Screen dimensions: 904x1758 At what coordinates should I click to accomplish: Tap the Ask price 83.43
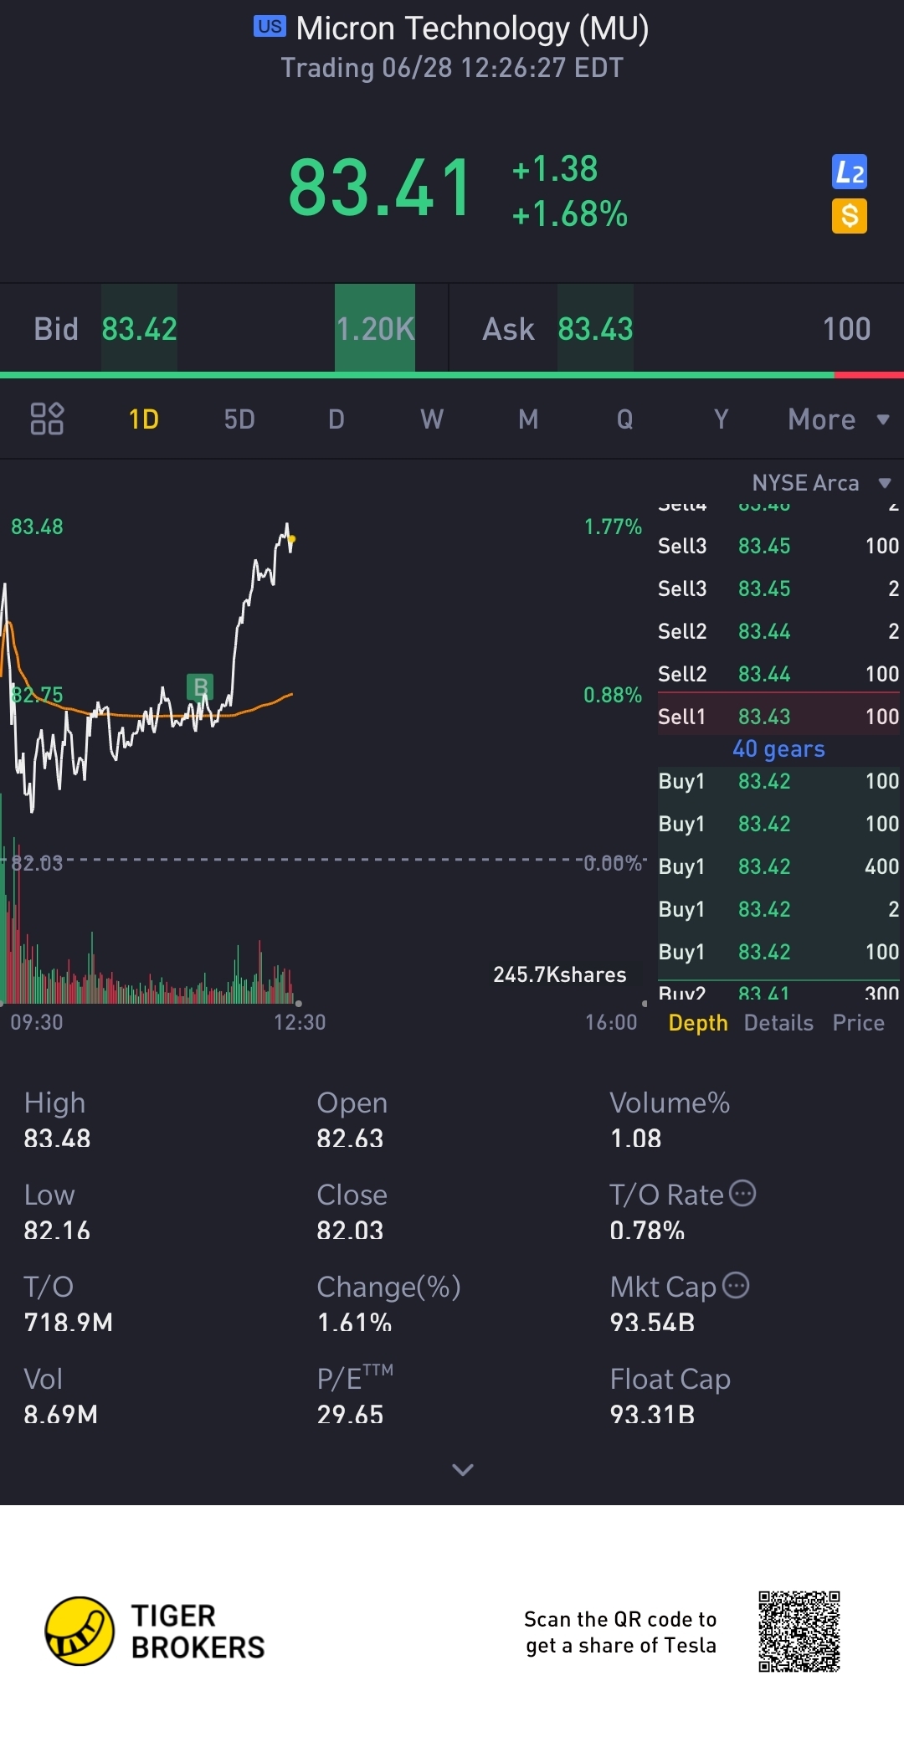pyautogui.click(x=596, y=329)
